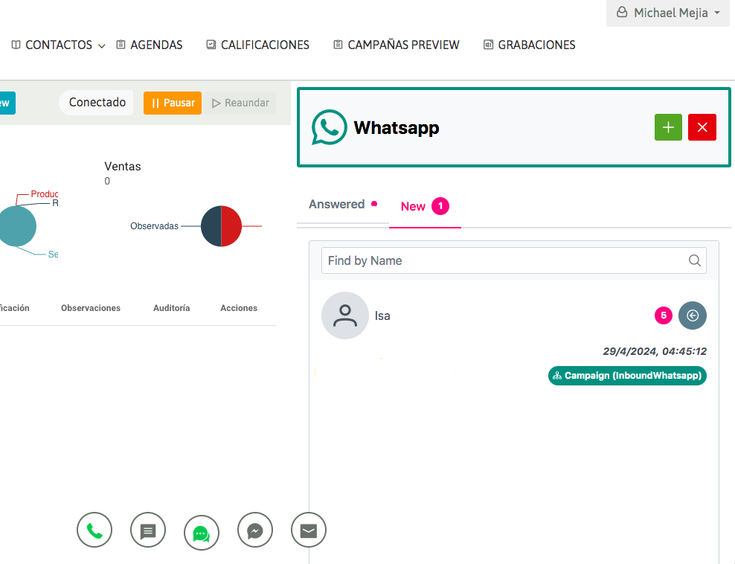Click the green plus to add a chat

click(668, 127)
